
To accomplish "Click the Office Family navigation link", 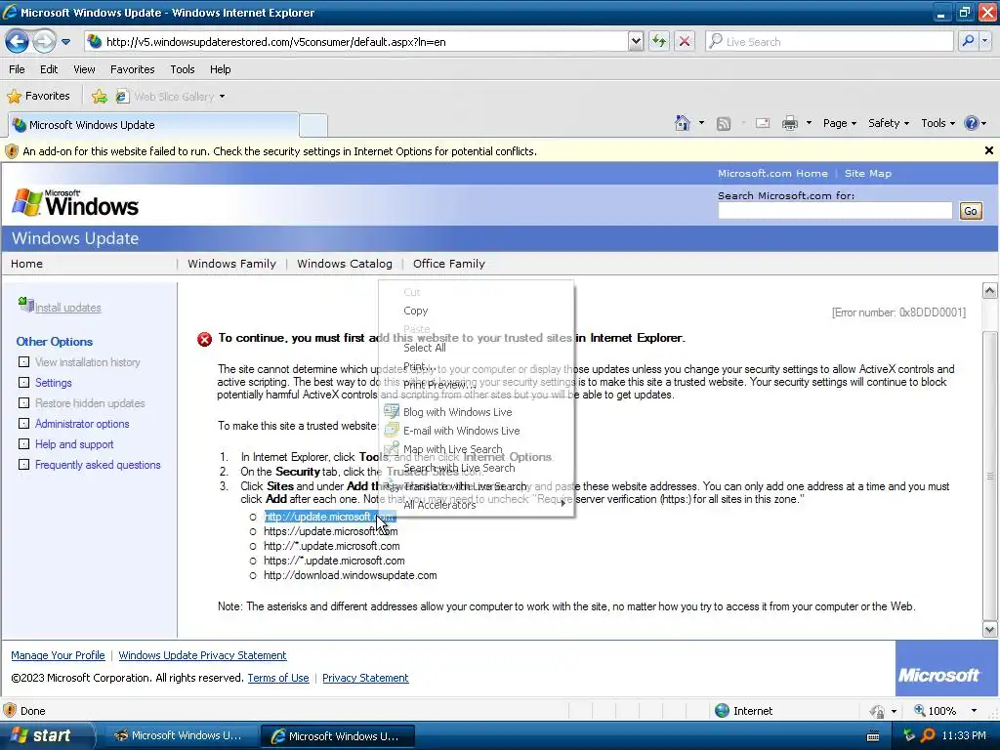I will (x=449, y=264).
